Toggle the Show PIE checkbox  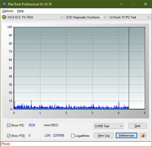[x=9, y=125]
